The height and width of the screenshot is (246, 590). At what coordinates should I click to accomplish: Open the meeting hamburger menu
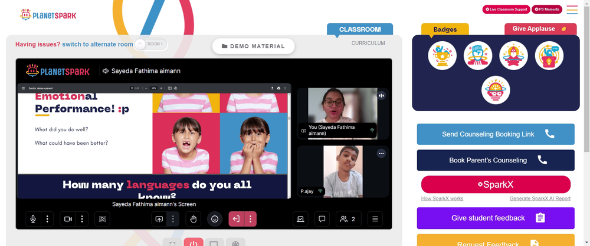click(375, 219)
